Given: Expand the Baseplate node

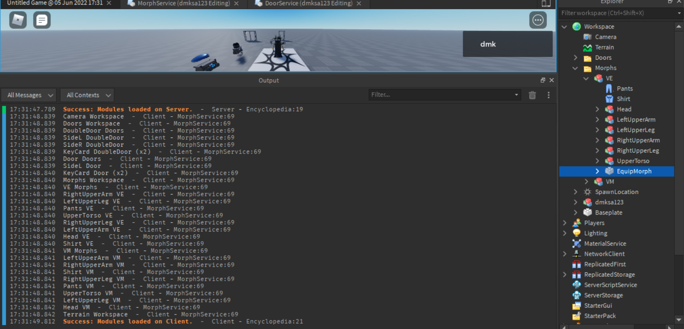Looking at the screenshot, I should click(576, 213).
